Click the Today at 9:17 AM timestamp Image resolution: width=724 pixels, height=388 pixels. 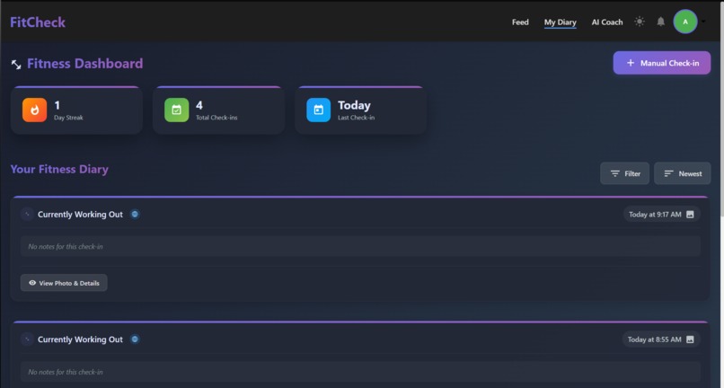click(655, 215)
